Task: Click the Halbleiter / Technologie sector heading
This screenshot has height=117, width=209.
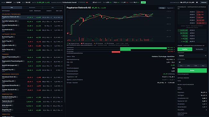Action: click(11, 14)
